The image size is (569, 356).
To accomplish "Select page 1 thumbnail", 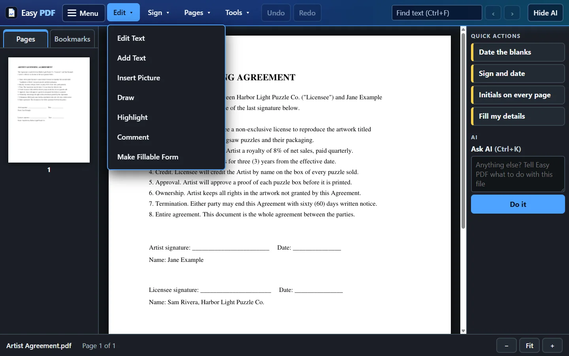I will (49, 110).
